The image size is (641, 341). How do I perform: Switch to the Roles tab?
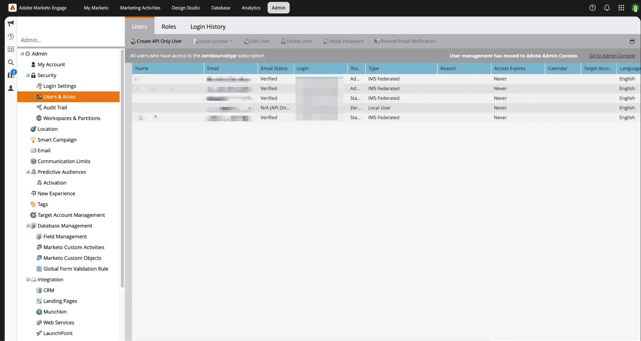click(169, 27)
